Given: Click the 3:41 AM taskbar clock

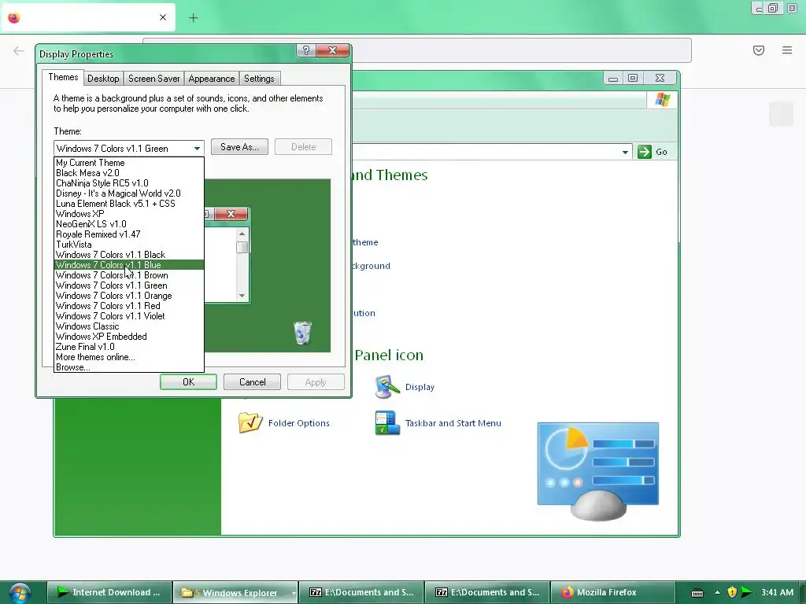Looking at the screenshot, I should 777,592.
